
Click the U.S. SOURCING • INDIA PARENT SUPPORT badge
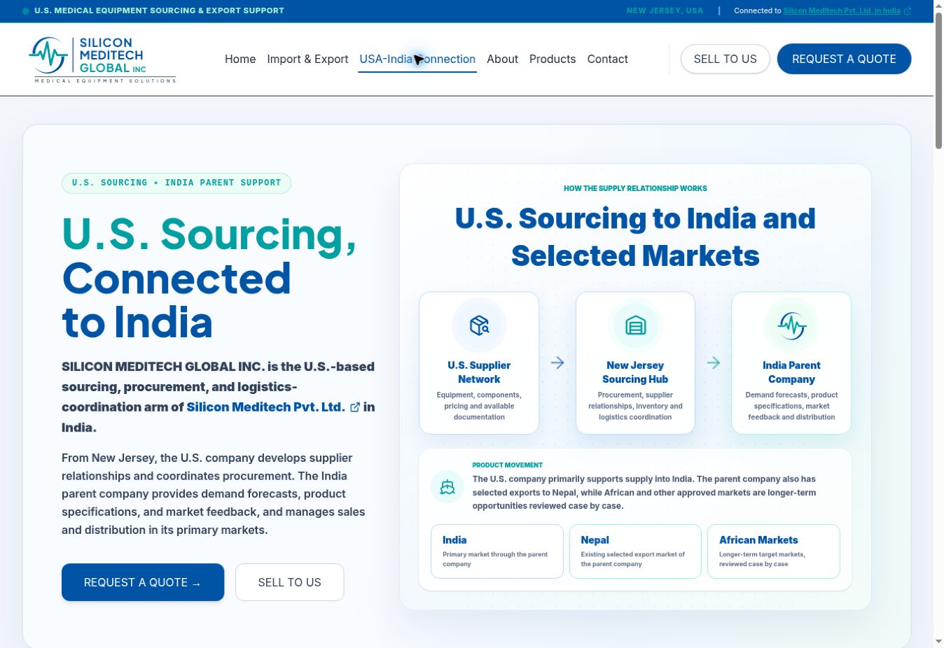(176, 183)
